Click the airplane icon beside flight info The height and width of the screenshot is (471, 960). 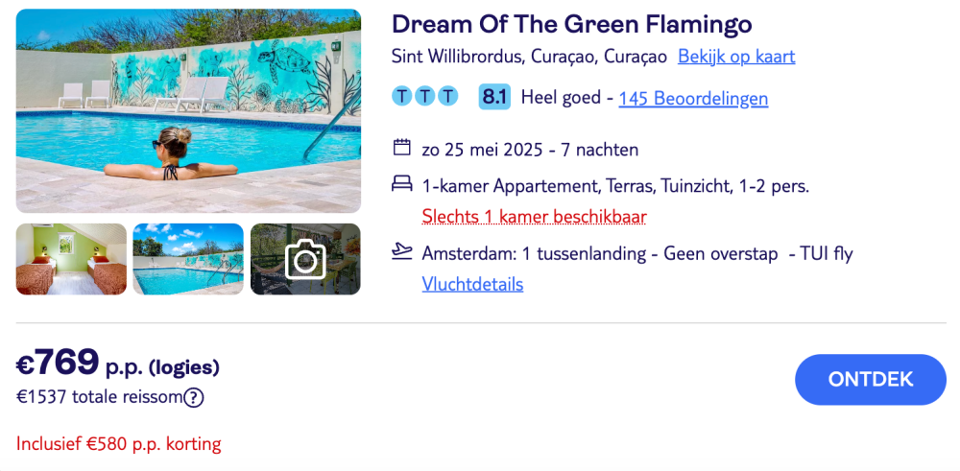401,250
